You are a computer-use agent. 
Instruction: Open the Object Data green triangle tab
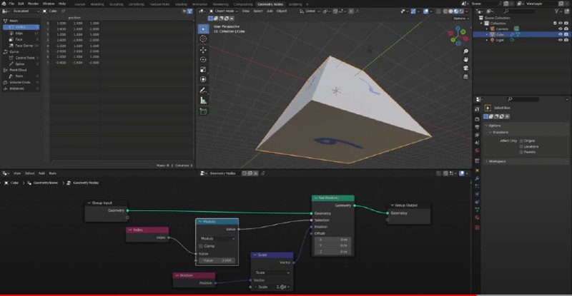click(477, 210)
